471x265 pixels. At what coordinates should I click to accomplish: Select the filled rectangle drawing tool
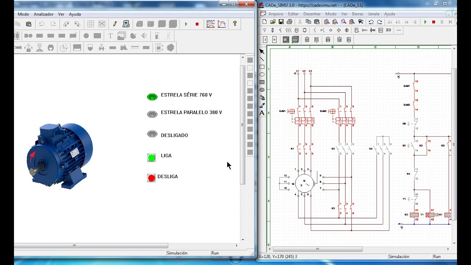pos(262,82)
